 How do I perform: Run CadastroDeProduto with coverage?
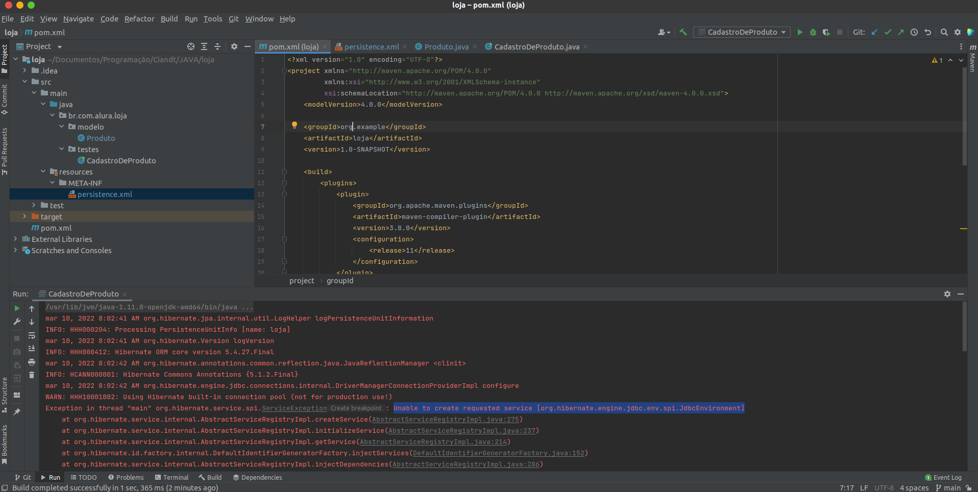coord(826,32)
